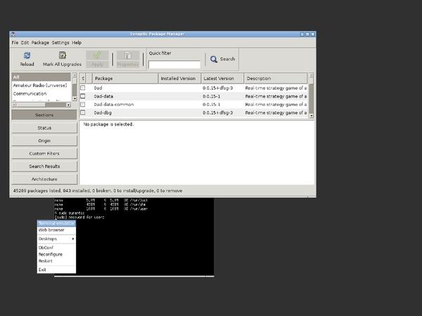422x316 pixels.
Task: Open ObConf from the context menu
Action: click(x=56, y=247)
